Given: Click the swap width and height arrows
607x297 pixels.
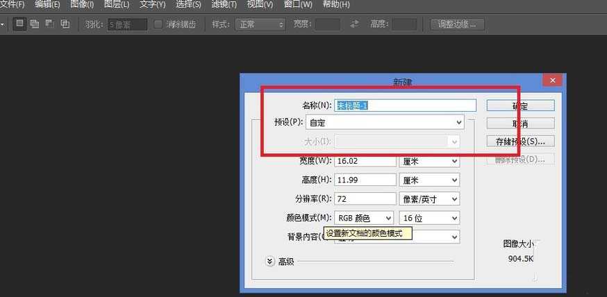Looking at the screenshot, I should point(354,24).
